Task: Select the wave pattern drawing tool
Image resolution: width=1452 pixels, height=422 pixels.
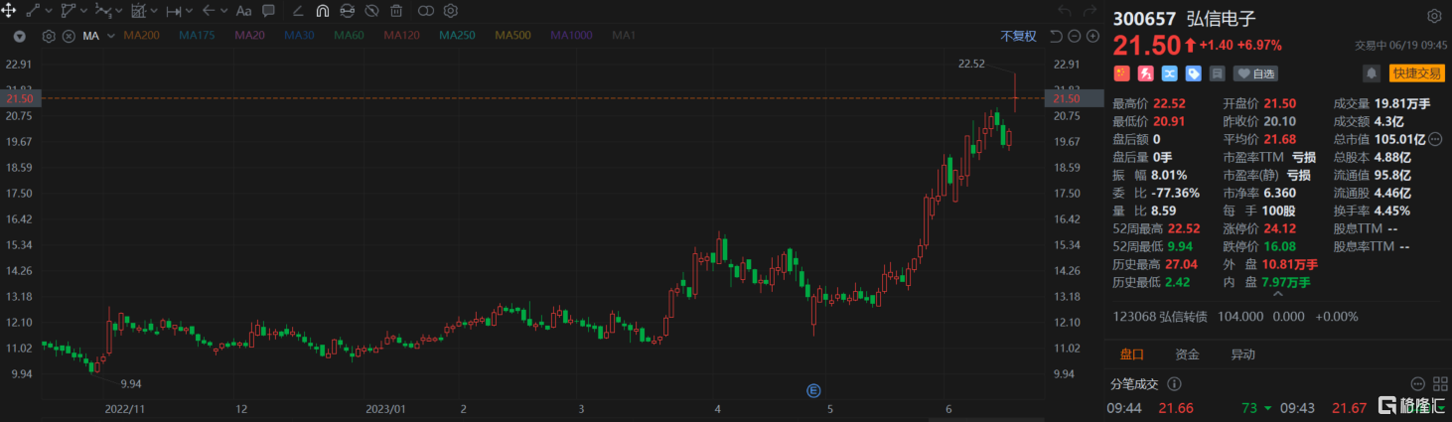Action: pos(103,11)
